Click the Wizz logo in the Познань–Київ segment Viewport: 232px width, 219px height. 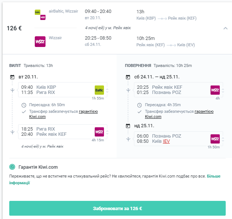point(215,139)
